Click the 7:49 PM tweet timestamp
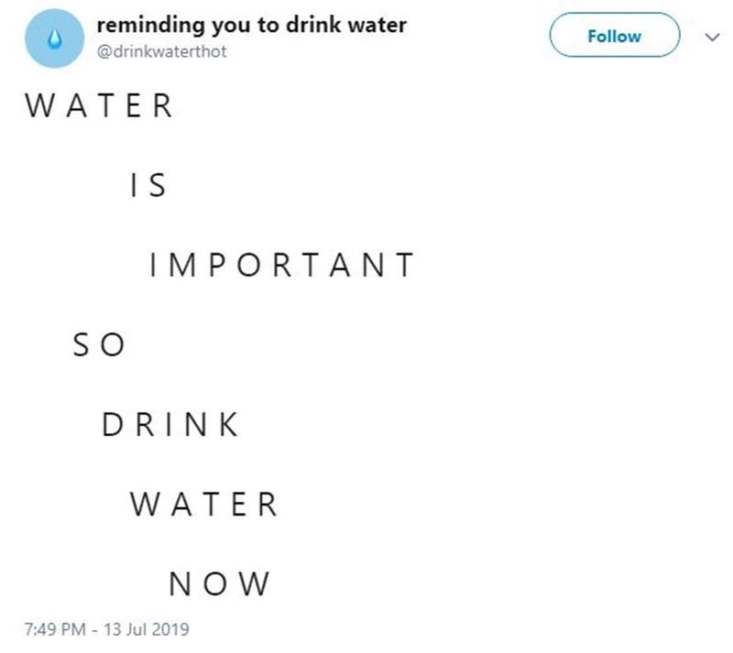The height and width of the screenshot is (653, 733). (x=55, y=630)
